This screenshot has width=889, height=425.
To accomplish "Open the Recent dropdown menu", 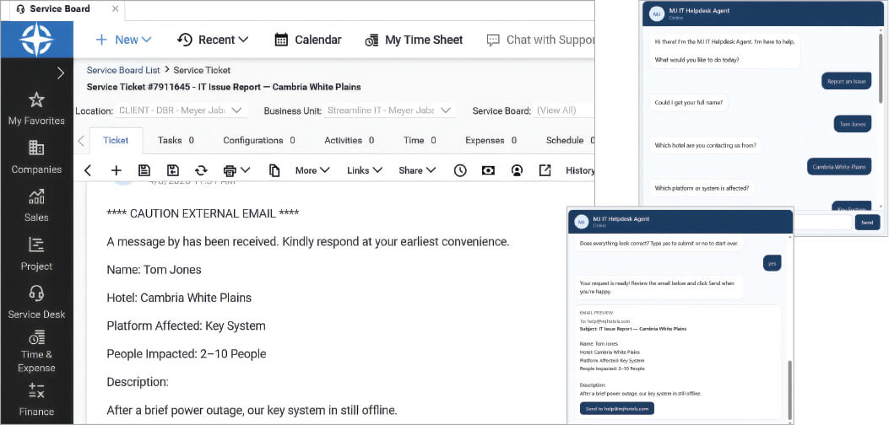I will coord(213,40).
